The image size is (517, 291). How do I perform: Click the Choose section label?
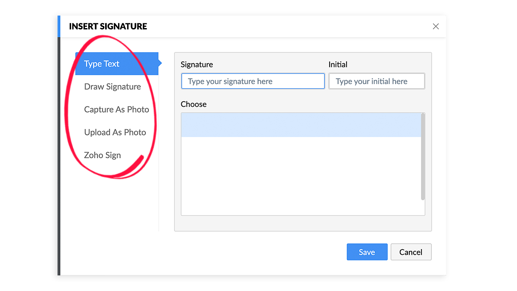[x=194, y=104]
